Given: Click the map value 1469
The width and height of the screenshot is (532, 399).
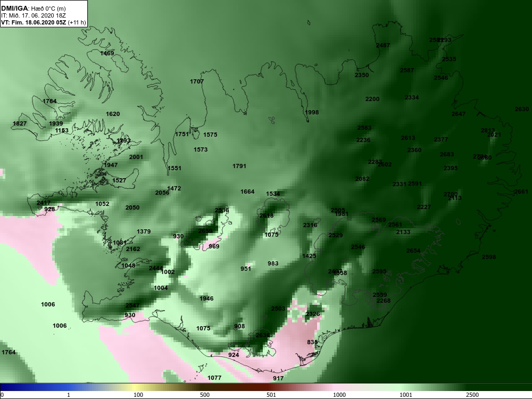Looking at the screenshot, I should pyautogui.click(x=107, y=53).
